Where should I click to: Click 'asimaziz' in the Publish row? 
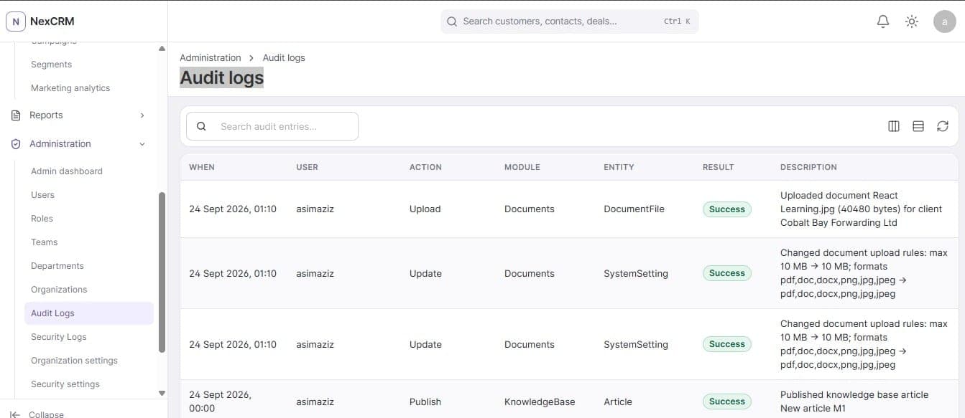tap(315, 402)
